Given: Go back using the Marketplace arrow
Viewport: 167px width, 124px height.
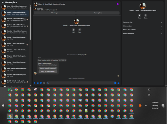Looking at the screenshot, I should coord(3,2).
